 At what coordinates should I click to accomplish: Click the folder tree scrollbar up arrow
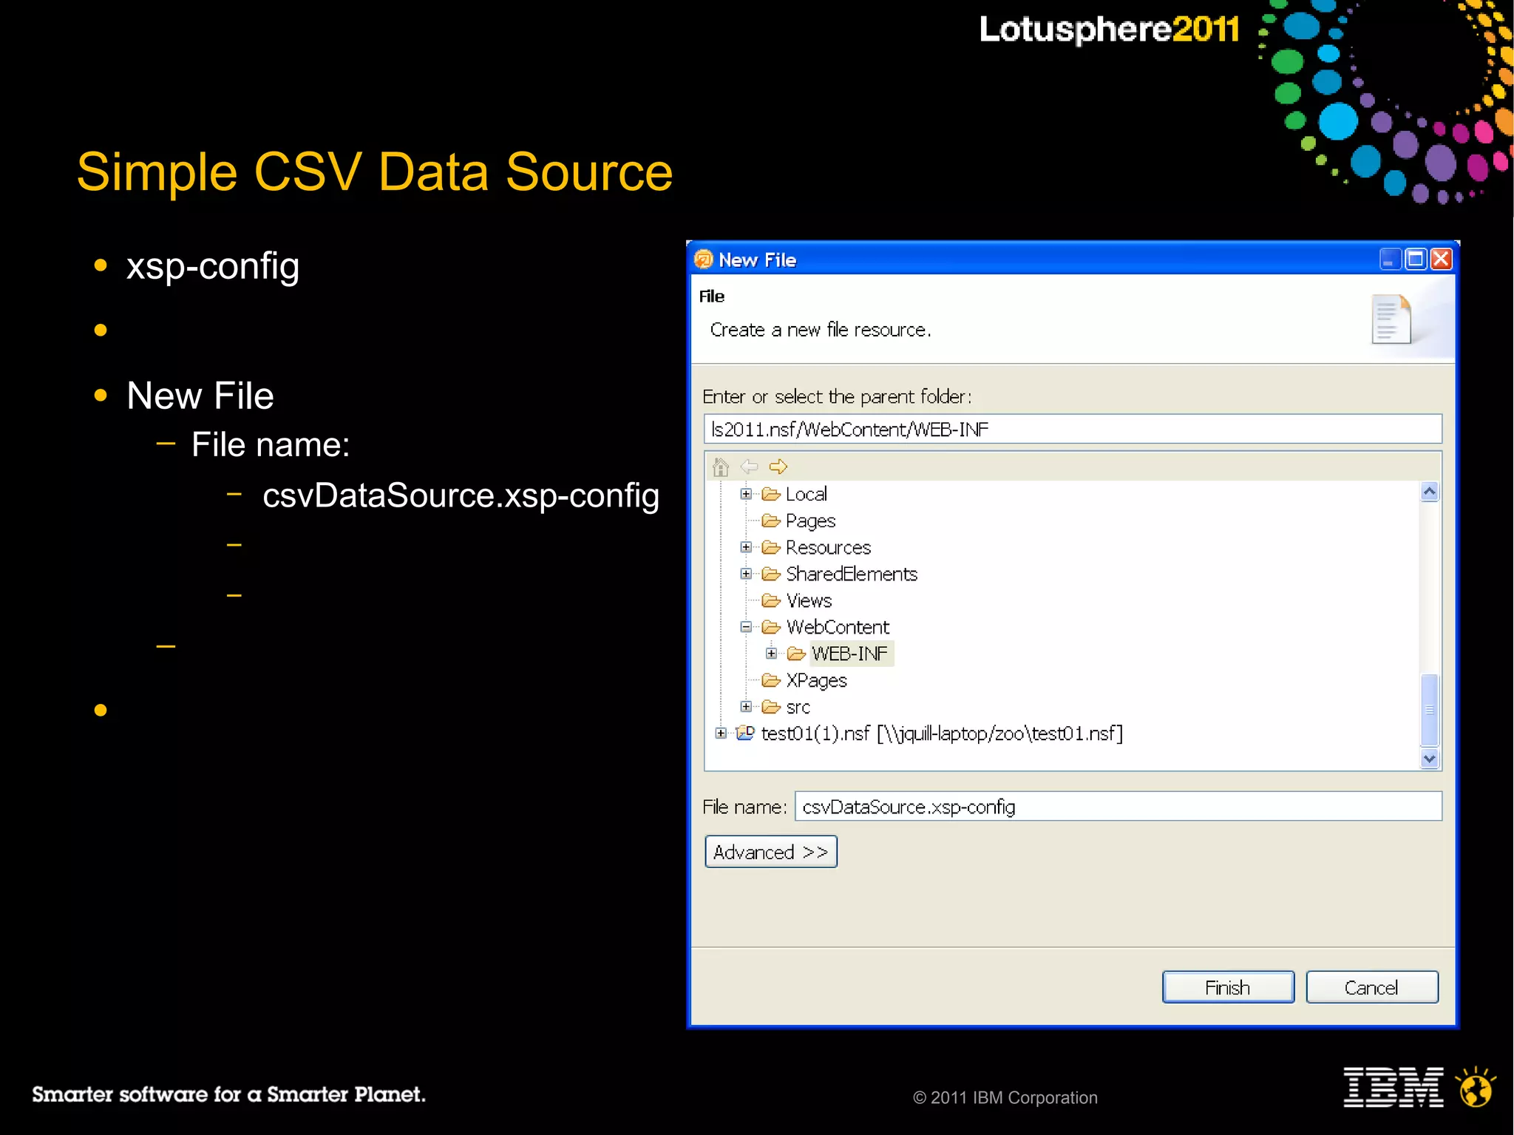click(1430, 492)
